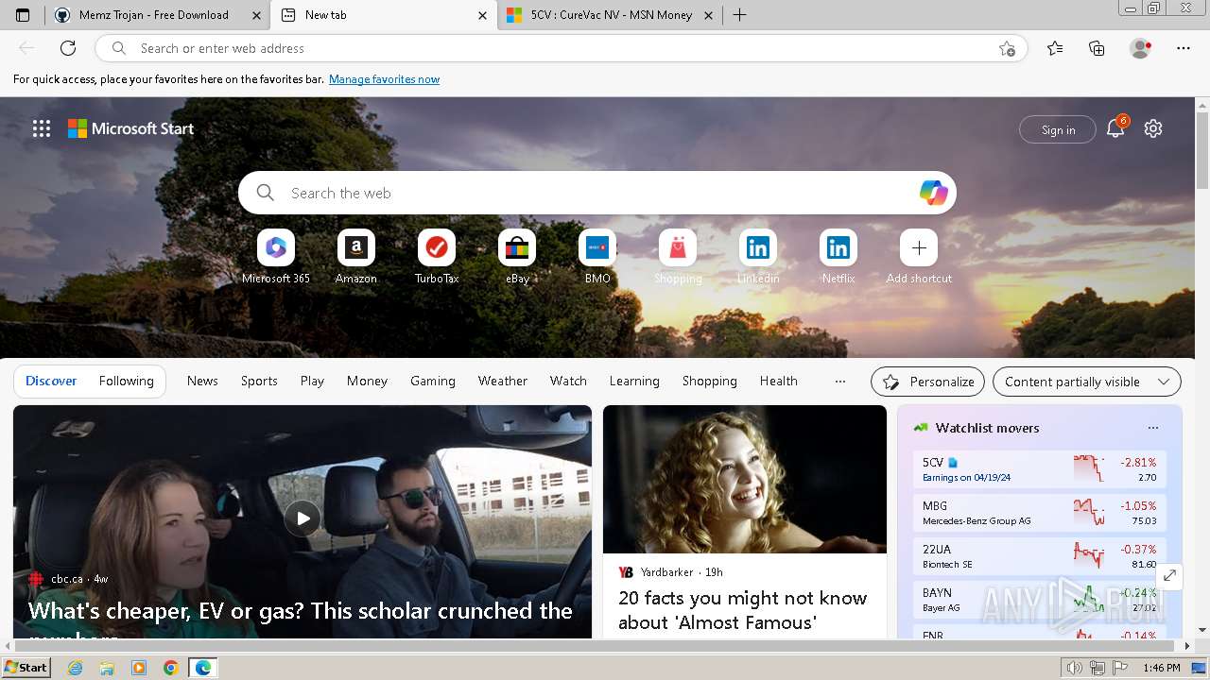
Task: Open page settings gear icon
Action: [1153, 128]
